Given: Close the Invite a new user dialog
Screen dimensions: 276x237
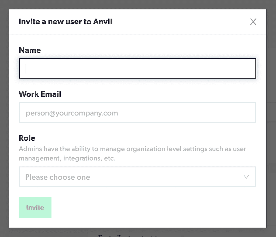Looking at the screenshot, I should click(253, 22).
